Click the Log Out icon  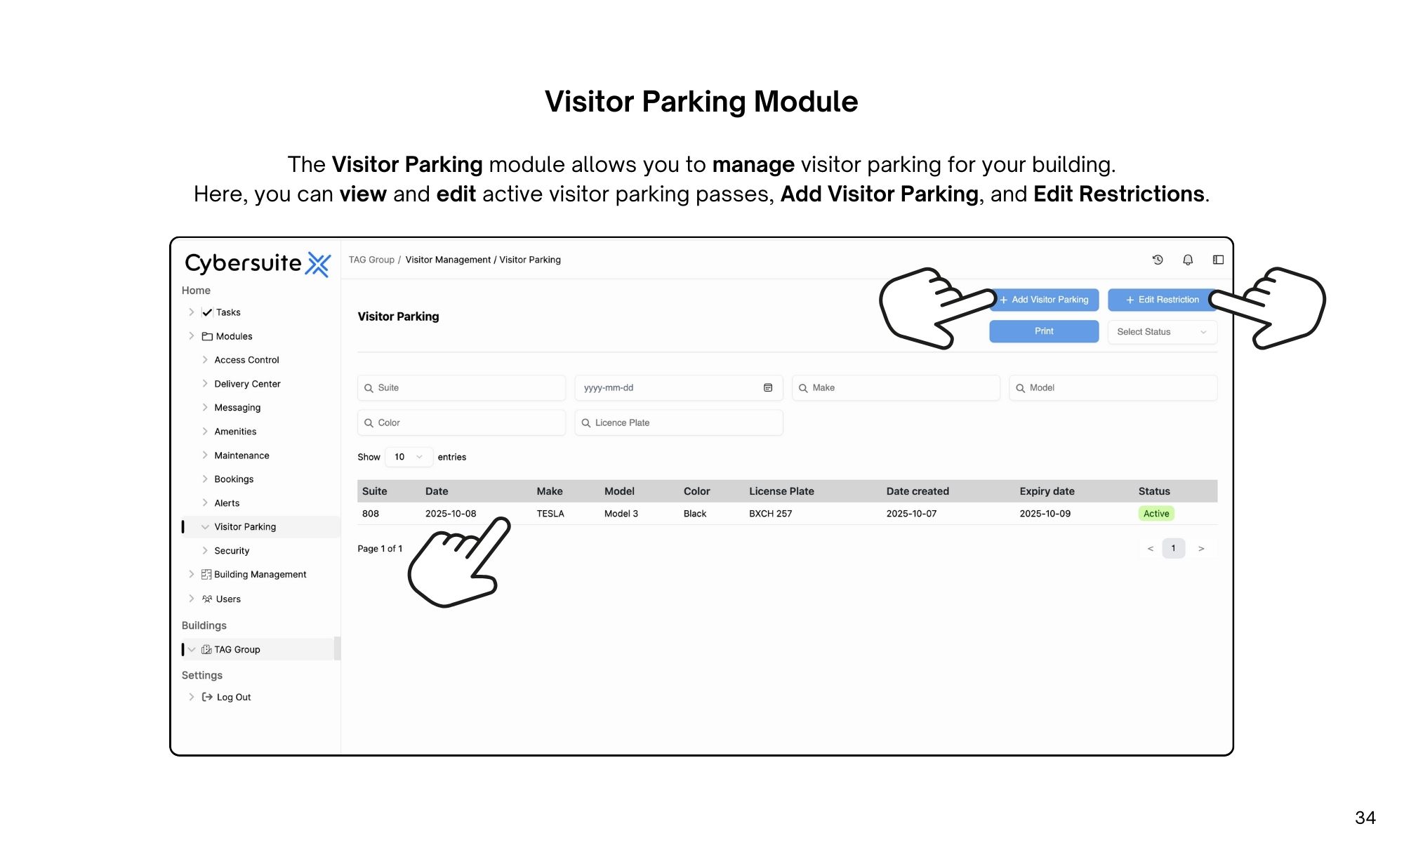tap(207, 697)
